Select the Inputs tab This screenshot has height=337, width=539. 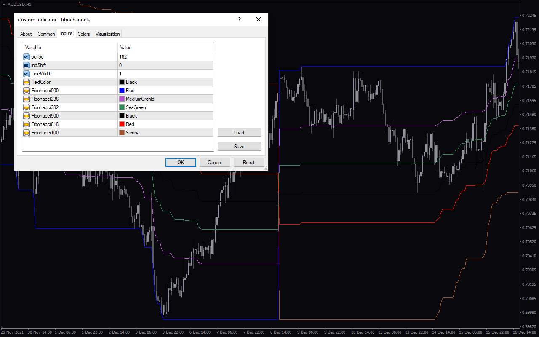(x=66, y=33)
